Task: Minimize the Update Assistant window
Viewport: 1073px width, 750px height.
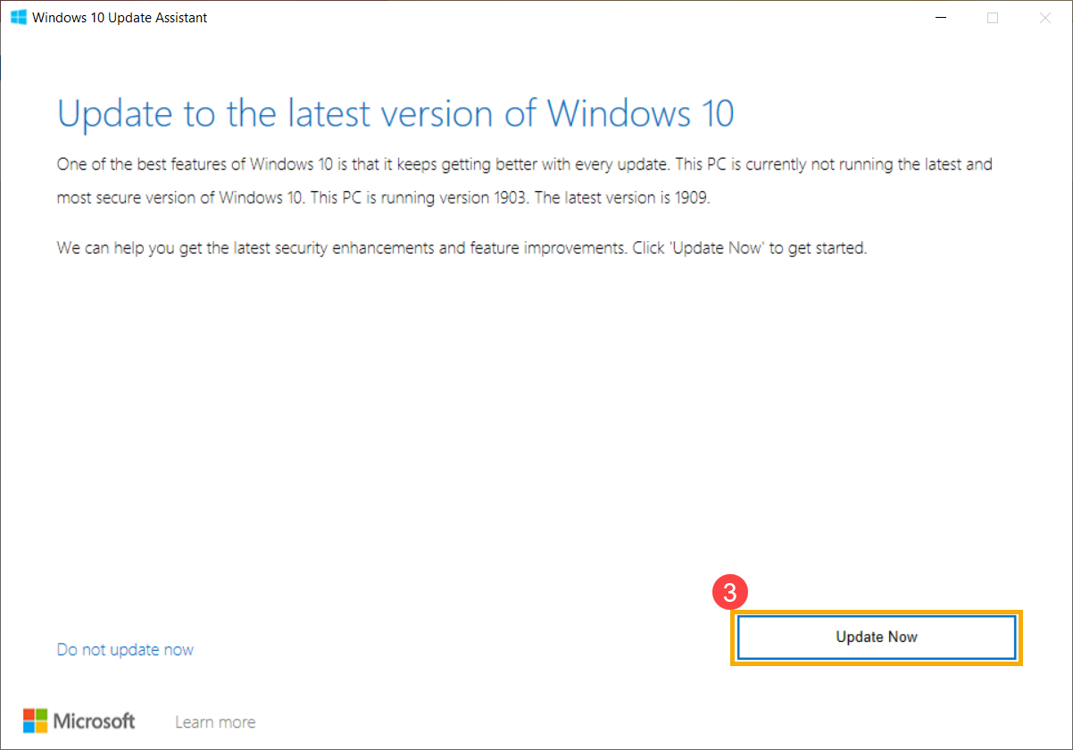Action: point(941,17)
